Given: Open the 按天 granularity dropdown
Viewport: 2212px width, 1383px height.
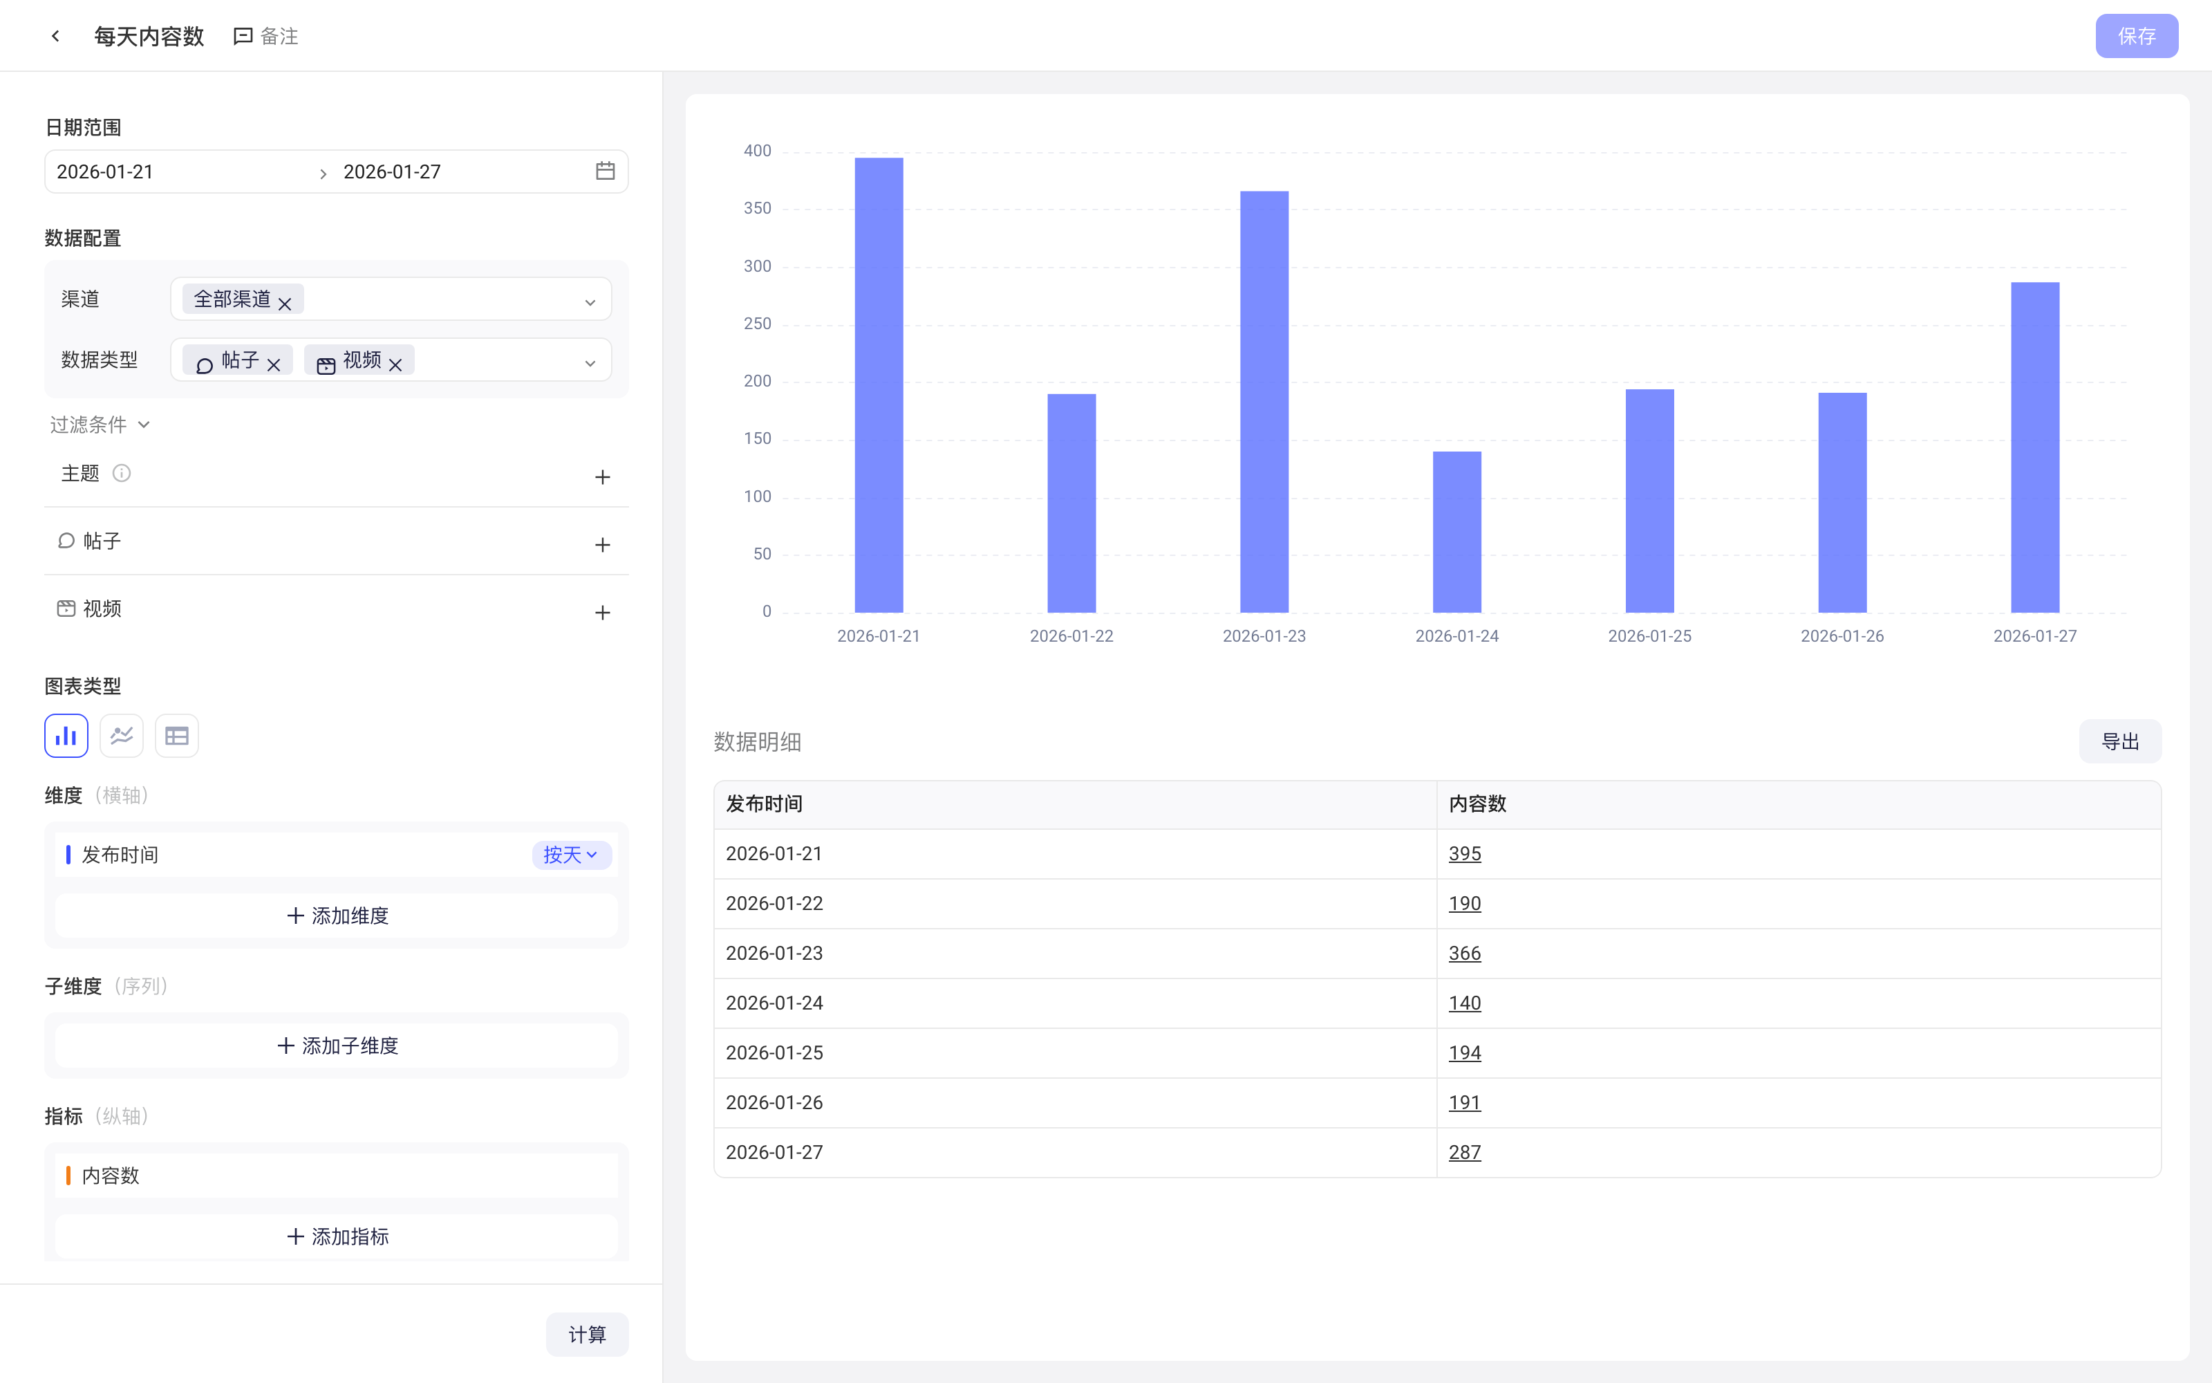Looking at the screenshot, I should tap(571, 854).
